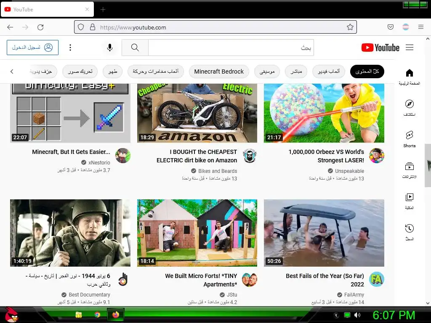The image size is (431, 323).
Task: Open the Amazon electric dirt bike thumbnail
Action: pyautogui.click(x=197, y=113)
